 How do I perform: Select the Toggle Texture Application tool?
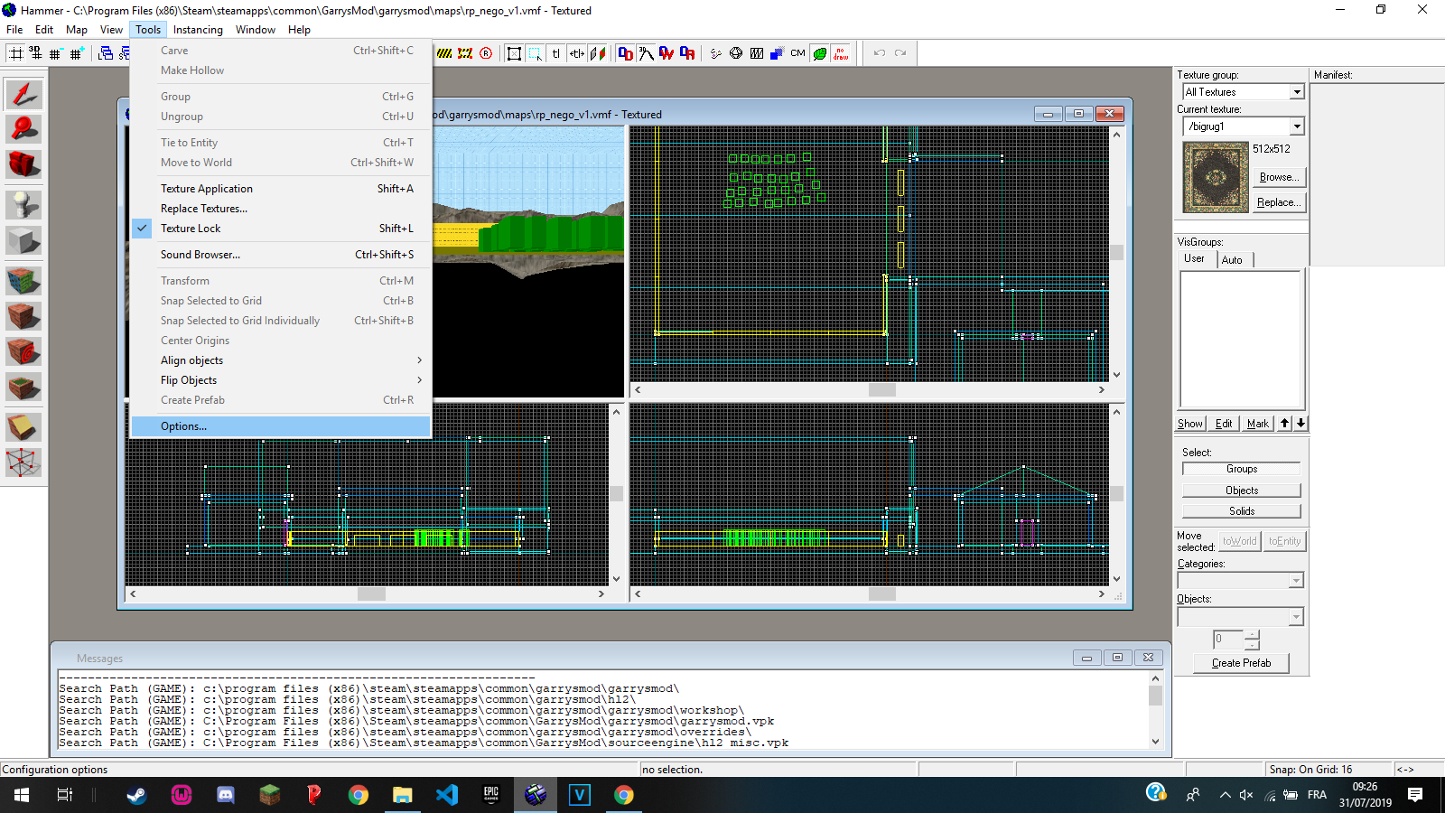click(23, 281)
